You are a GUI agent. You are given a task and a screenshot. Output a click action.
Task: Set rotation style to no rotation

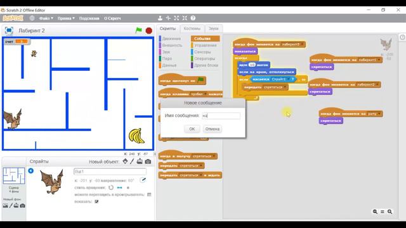tap(128, 187)
